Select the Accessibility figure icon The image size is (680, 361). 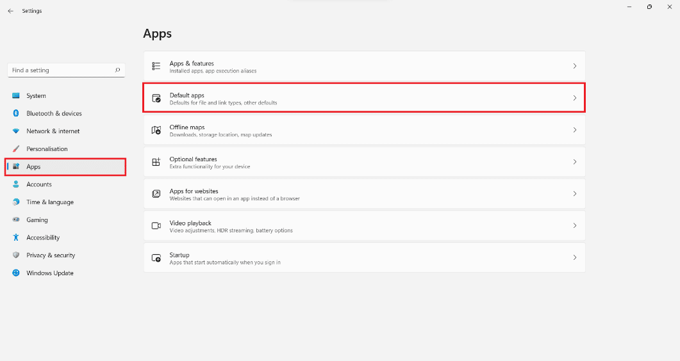click(16, 237)
